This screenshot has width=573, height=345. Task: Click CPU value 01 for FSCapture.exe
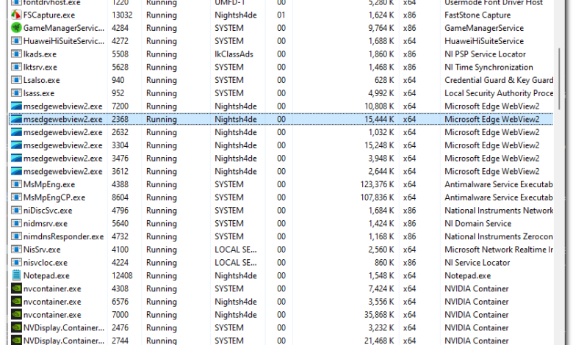click(x=281, y=15)
